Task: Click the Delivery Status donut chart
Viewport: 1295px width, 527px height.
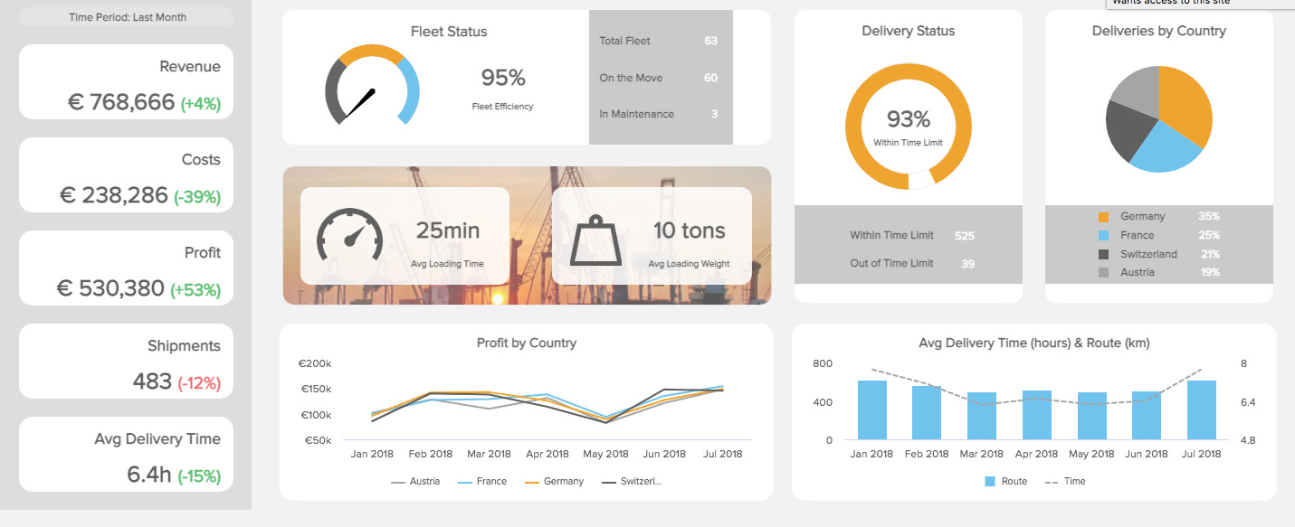Action: click(x=909, y=126)
